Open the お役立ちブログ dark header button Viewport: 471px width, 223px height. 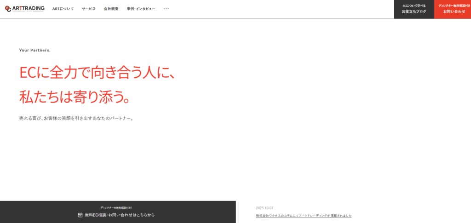point(414,11)
